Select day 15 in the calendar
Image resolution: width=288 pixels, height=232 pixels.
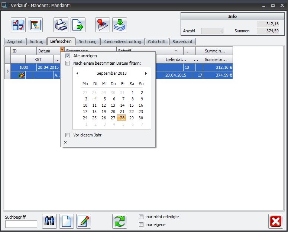click(132, 105)
